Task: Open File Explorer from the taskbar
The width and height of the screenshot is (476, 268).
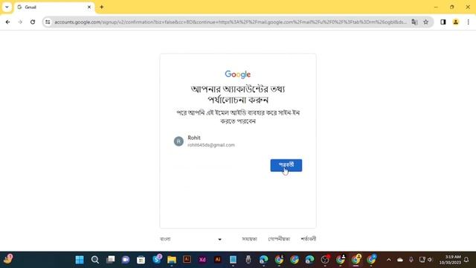Action: tap(172, 260)
